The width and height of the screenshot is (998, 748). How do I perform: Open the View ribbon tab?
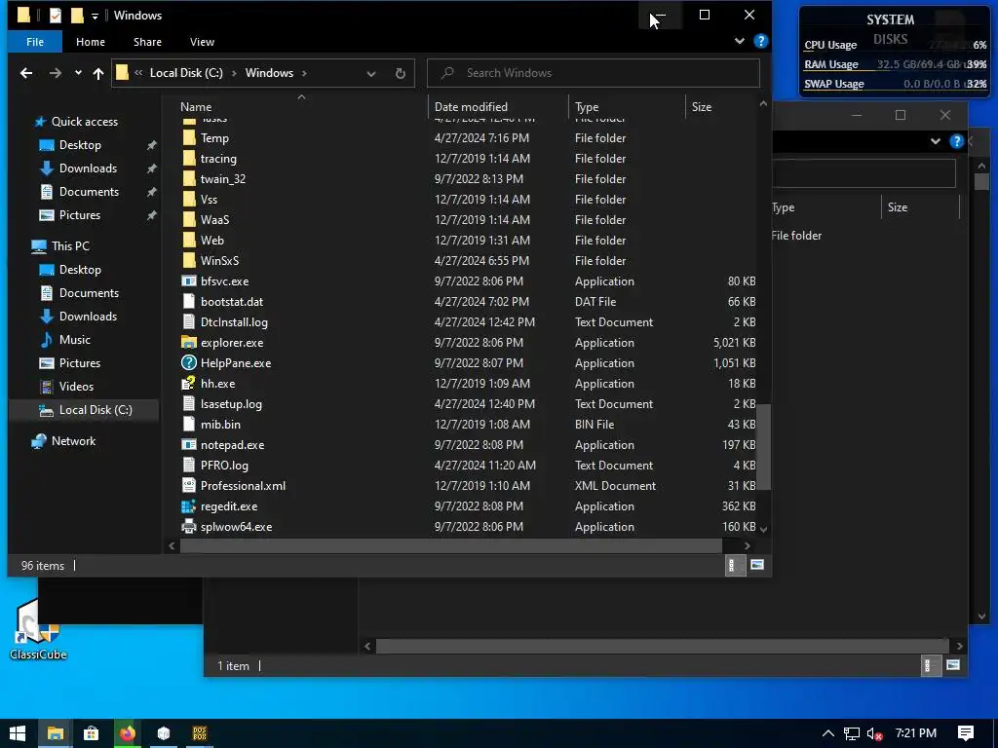tap(202, 42)
